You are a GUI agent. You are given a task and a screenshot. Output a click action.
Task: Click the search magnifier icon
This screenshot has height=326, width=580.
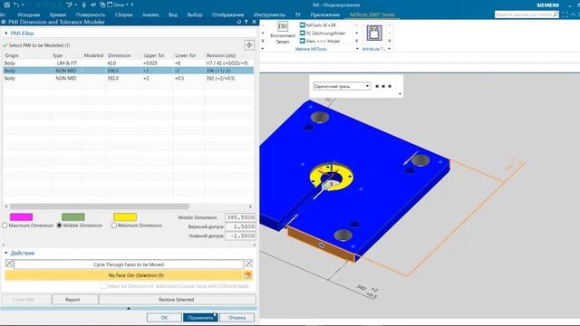556,14
